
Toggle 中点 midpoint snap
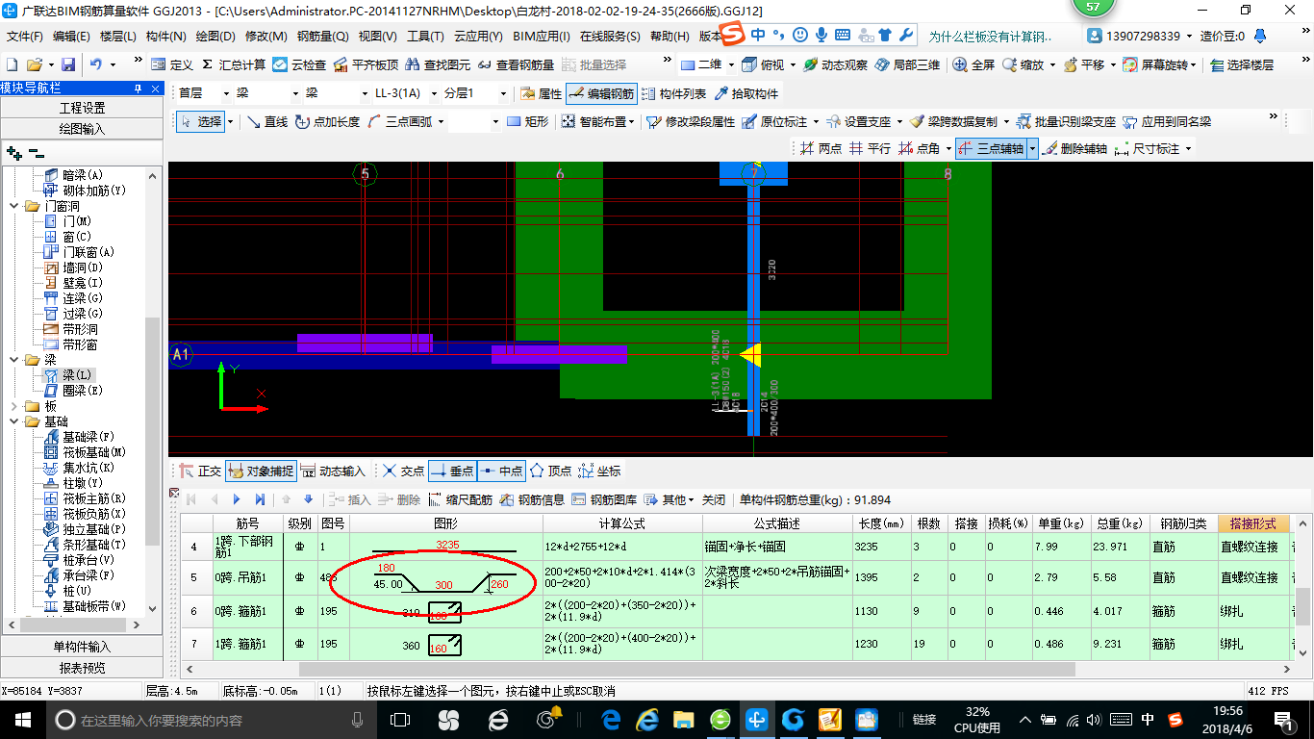point(501,471)
